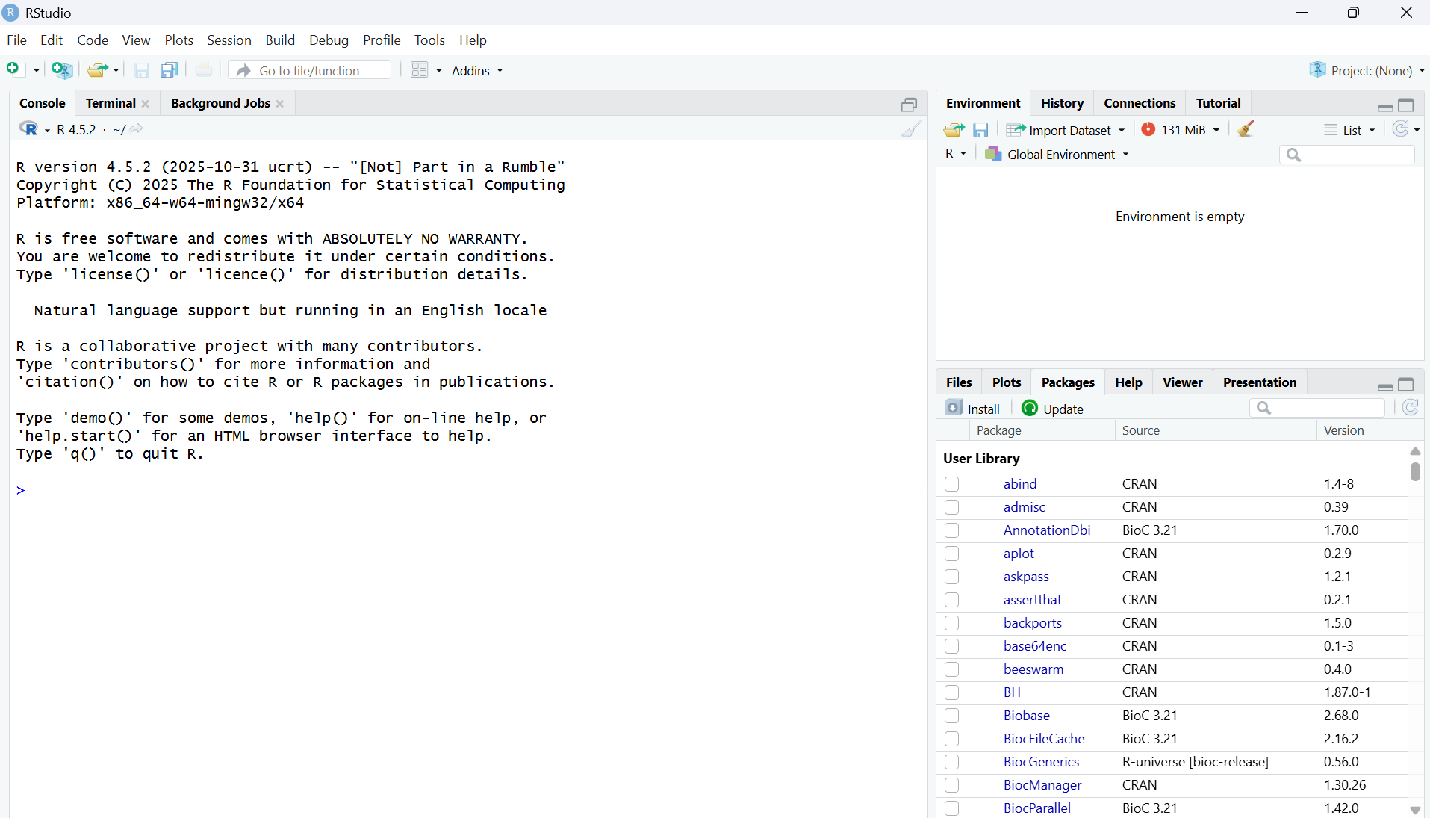Click the Install packages button

point(973,409)
